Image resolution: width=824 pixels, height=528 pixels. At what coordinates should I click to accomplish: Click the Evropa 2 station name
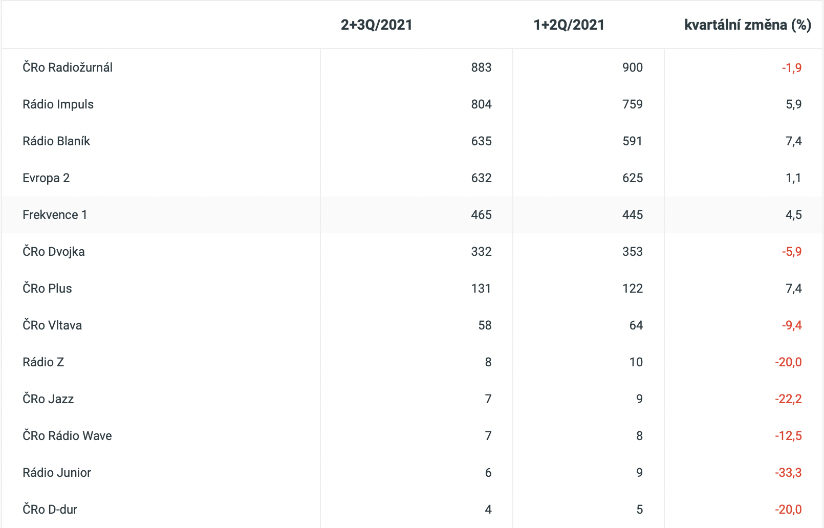(x=46, y=178)
